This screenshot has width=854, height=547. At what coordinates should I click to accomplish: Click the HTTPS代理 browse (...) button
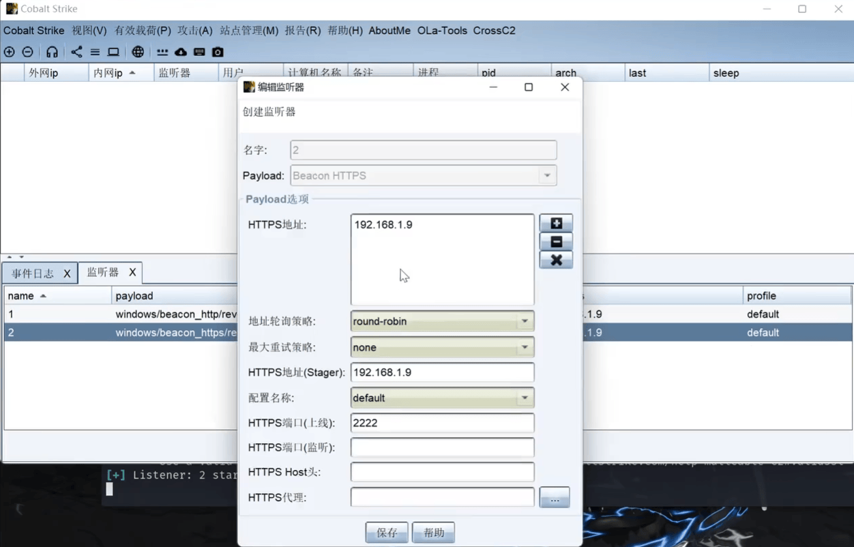(x=555, y=498)
